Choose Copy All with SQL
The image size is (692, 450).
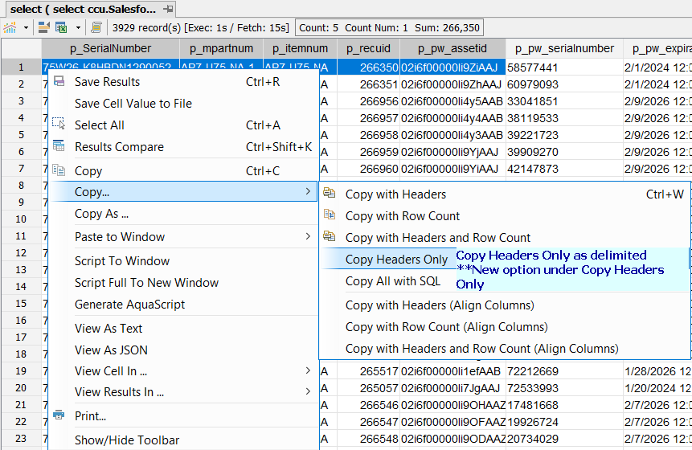(393, 281)
